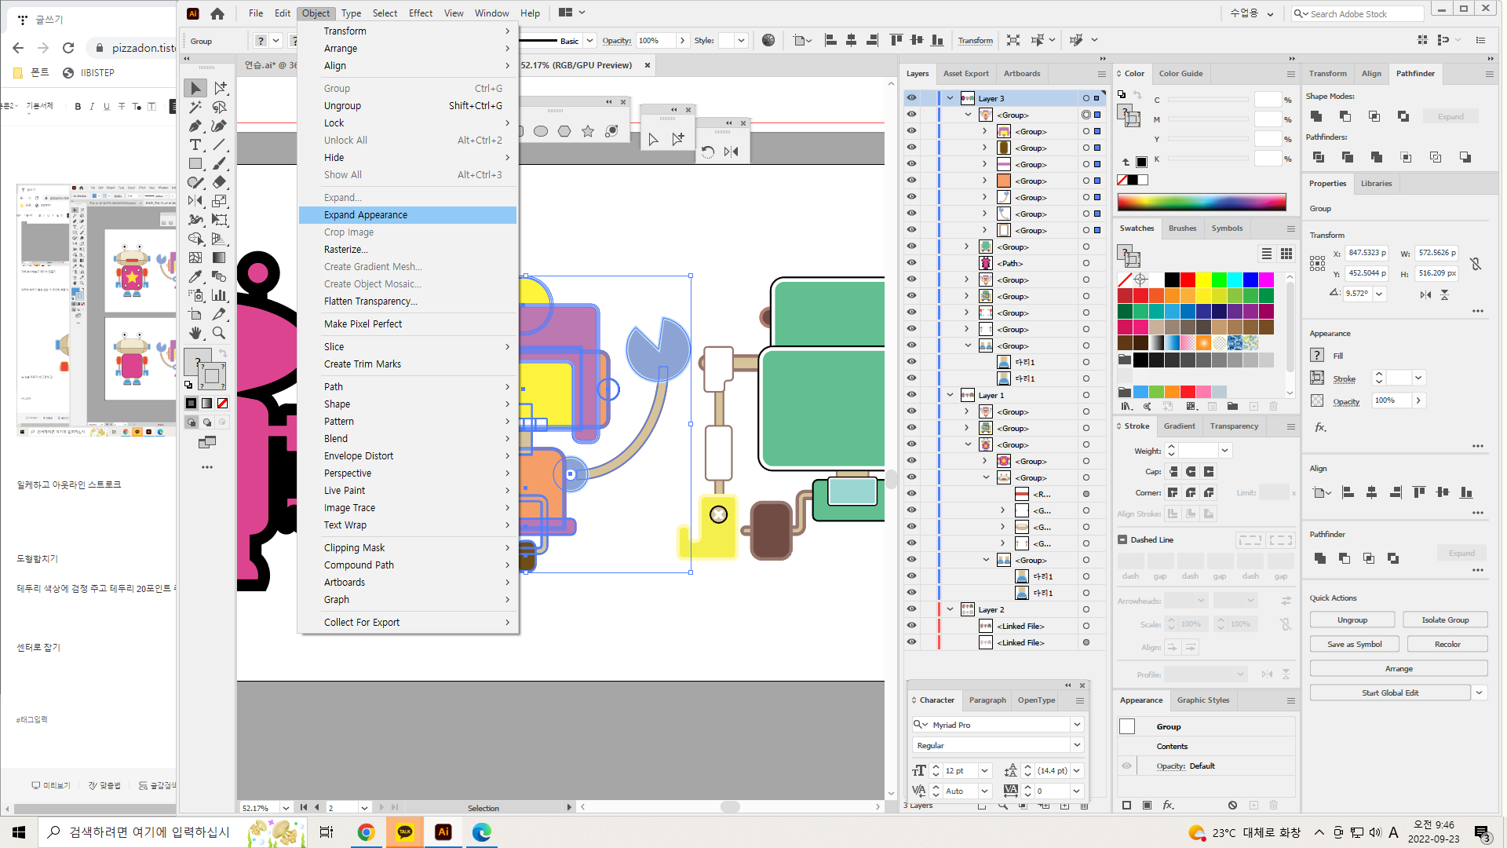The width and height of the screenshot is (1507, 848).
Task: Click Rasterize... in Object menu
Action: click(407, 250)
